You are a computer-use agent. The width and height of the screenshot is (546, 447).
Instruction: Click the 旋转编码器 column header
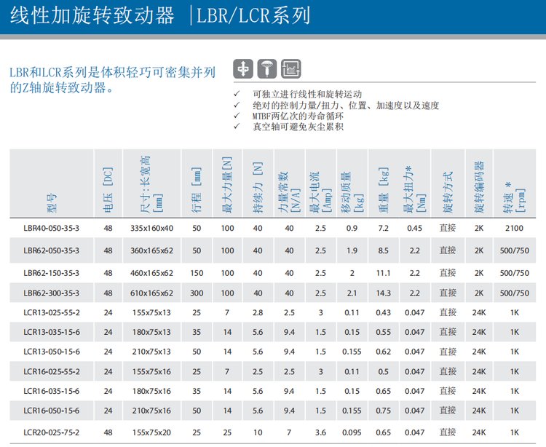(478, 184)
